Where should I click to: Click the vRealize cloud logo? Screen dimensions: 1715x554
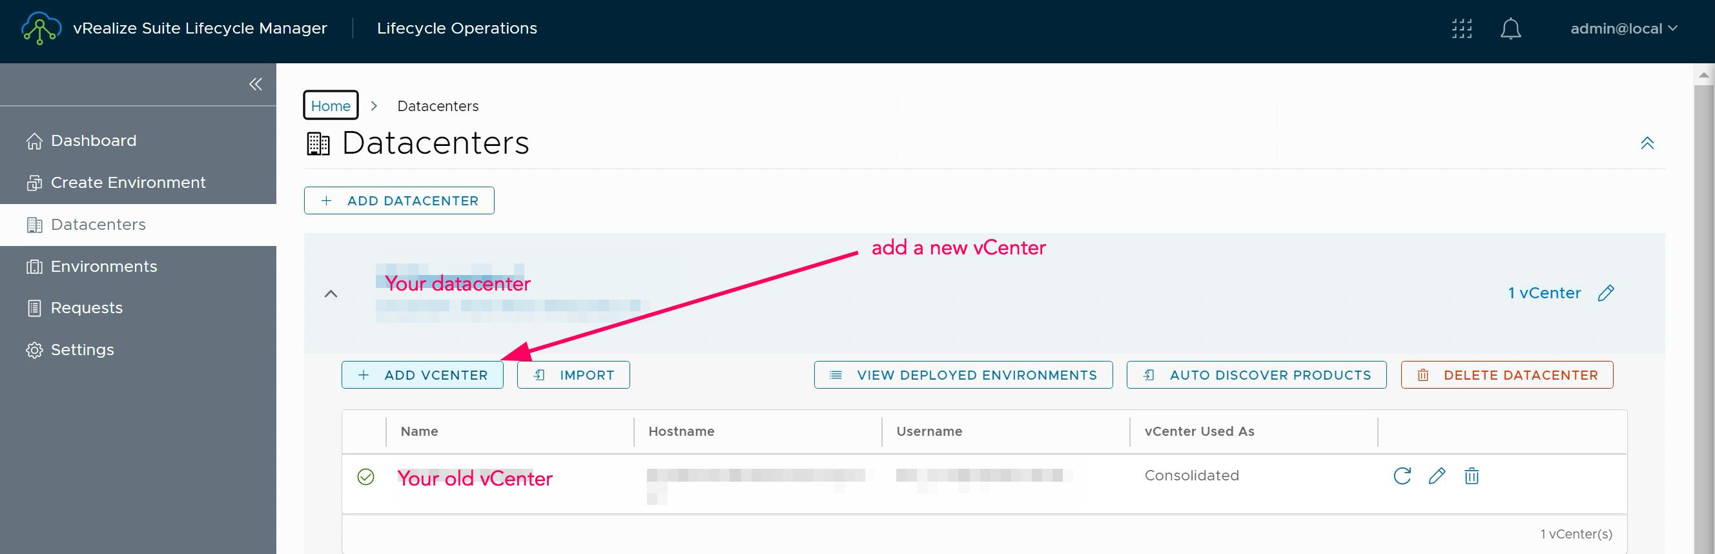[41, 28]
